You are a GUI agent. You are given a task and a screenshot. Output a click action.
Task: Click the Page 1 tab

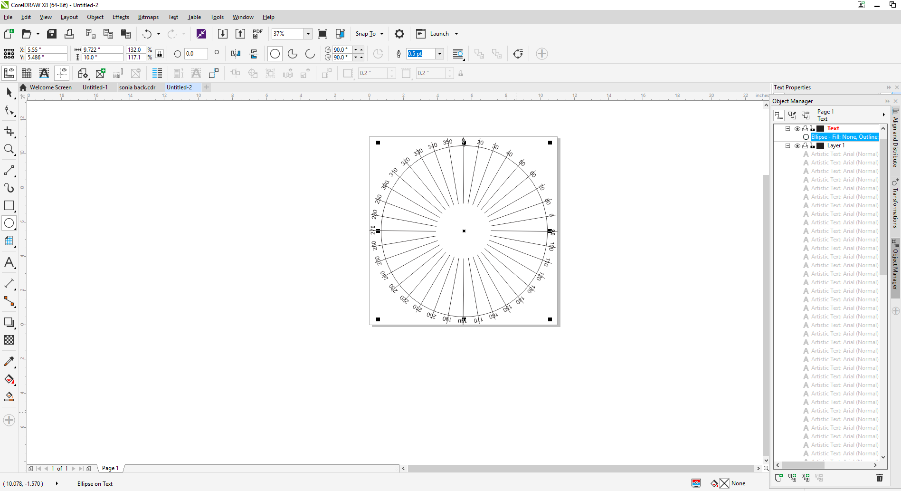point(110,468)
